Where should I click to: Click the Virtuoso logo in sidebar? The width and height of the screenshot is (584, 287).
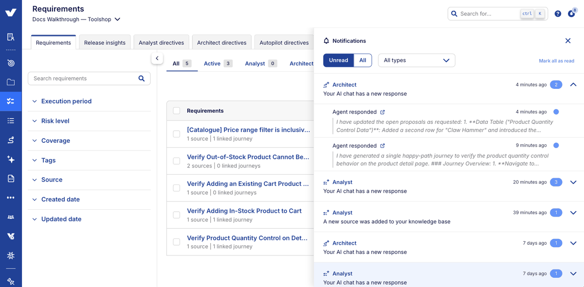(11, 13)
